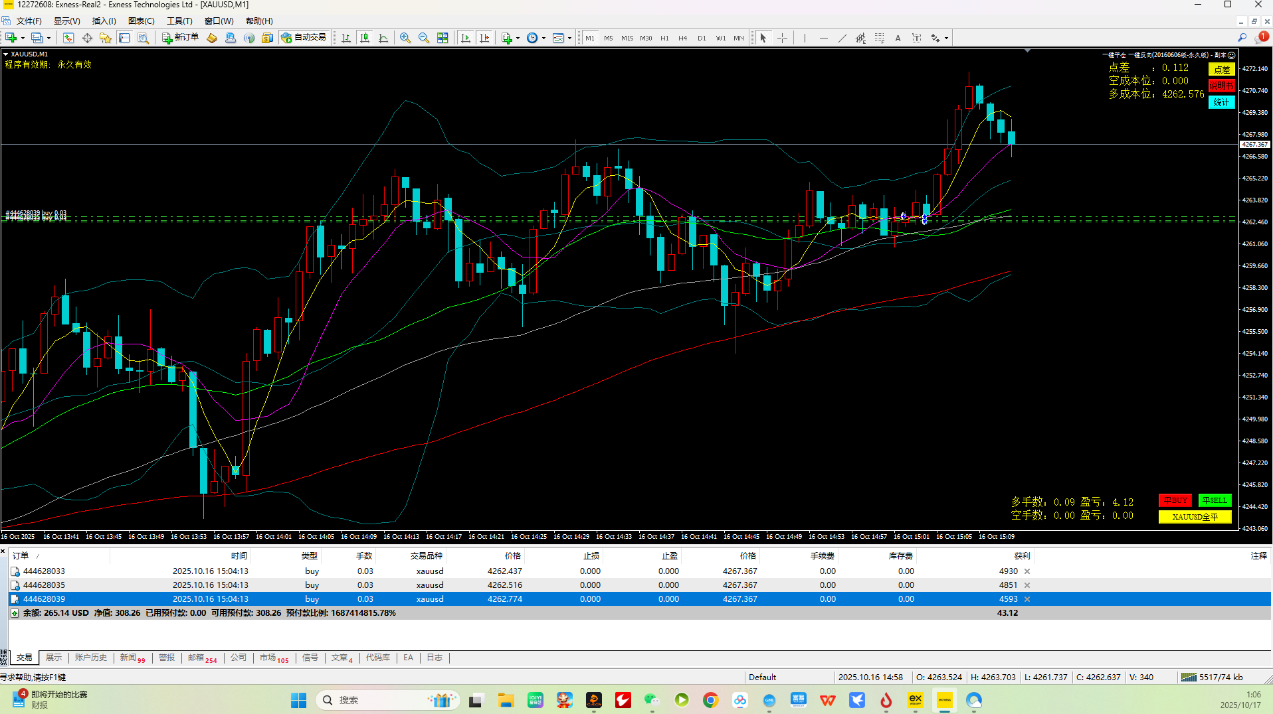Open the Strategy Tester icon
1273x714 pixels.
(143, 38)
